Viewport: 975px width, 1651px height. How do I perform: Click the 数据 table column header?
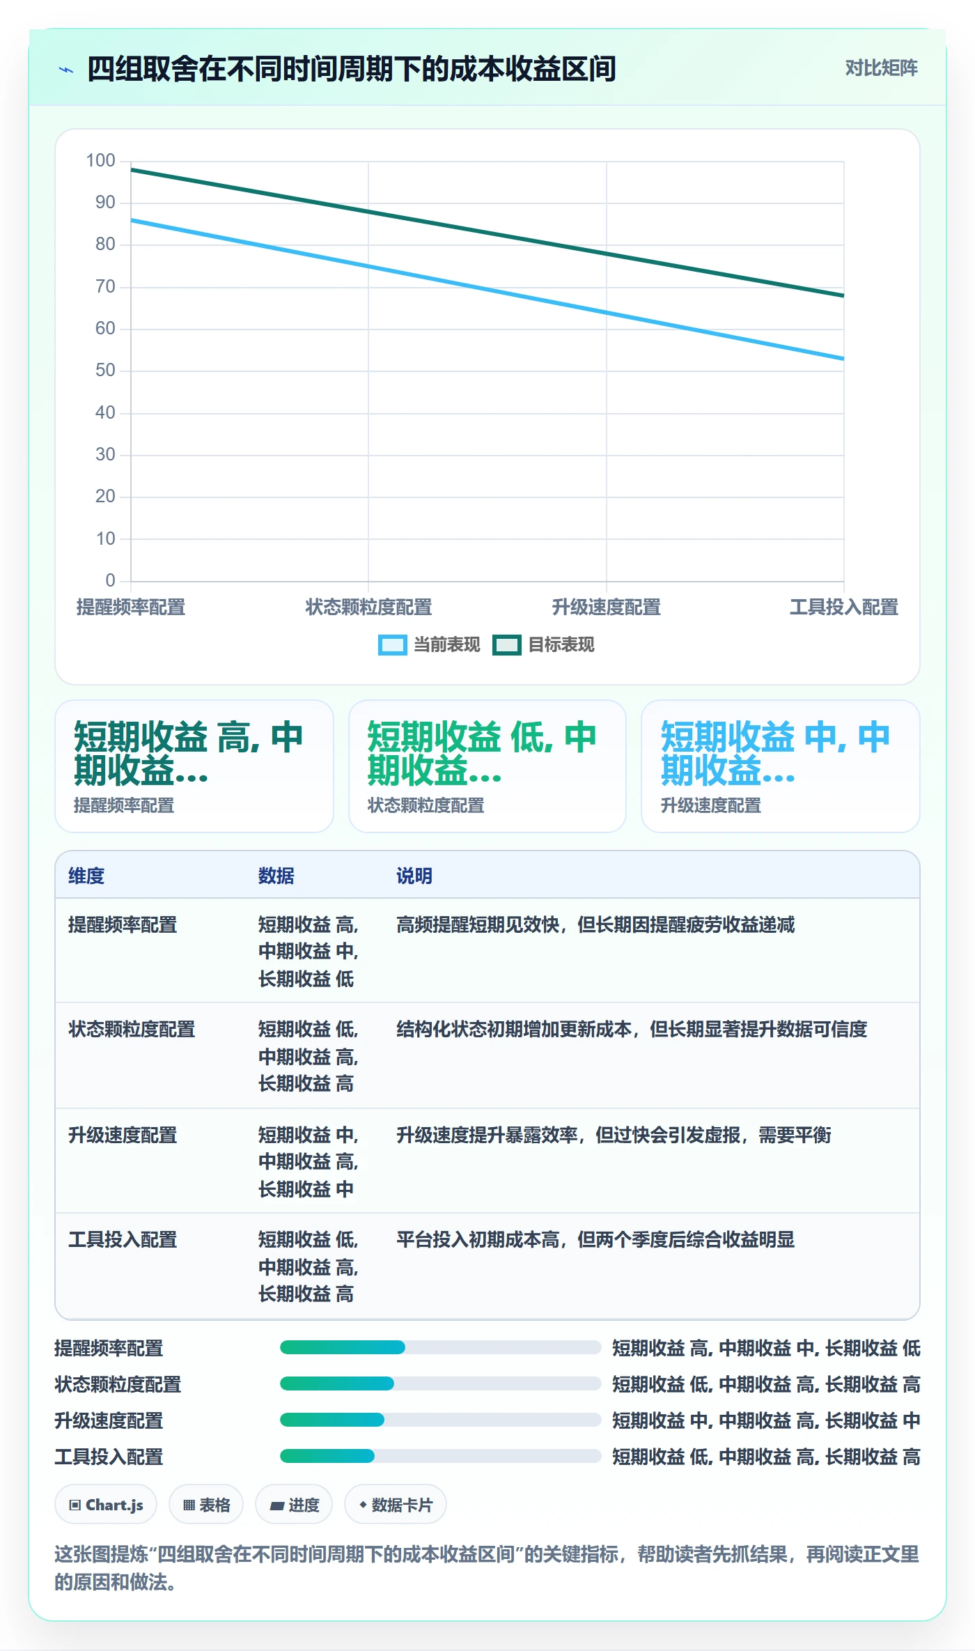coord(276,876)
